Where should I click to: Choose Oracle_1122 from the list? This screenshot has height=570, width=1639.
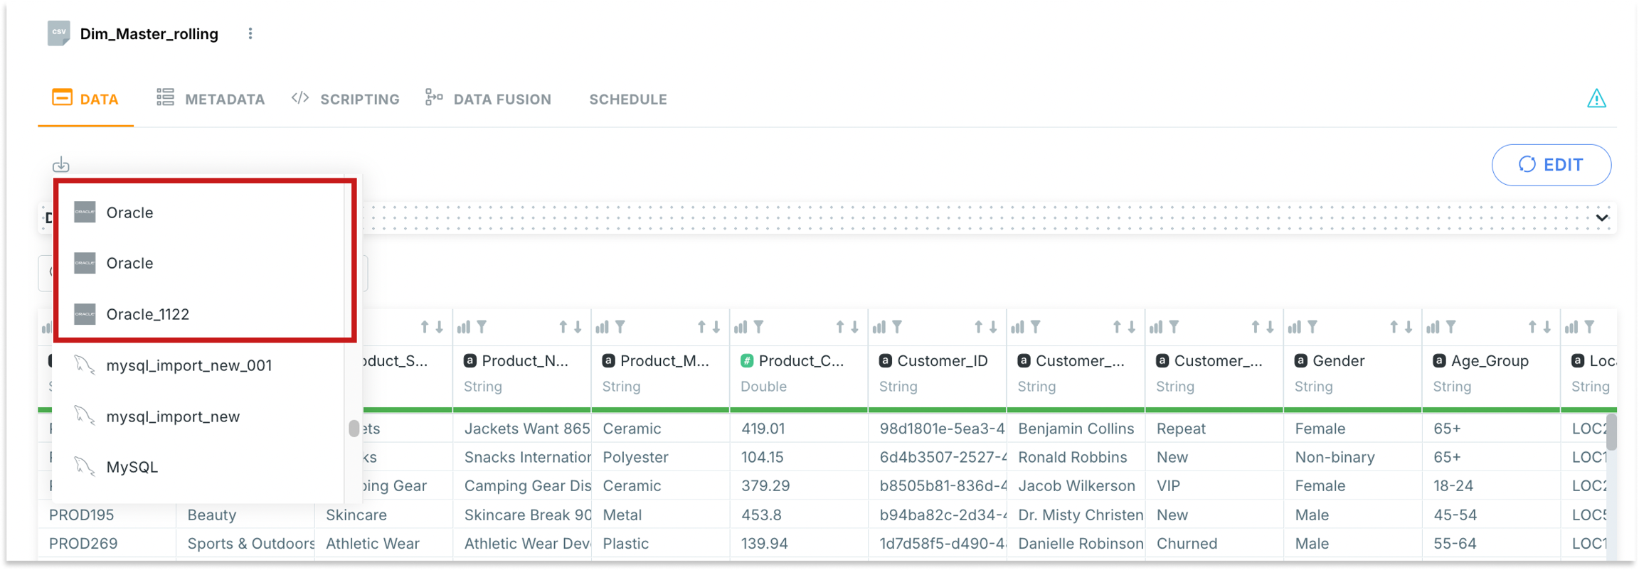[x=147, y=314]
